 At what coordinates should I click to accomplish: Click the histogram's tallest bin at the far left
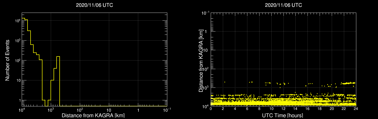(x=23, y=62)
